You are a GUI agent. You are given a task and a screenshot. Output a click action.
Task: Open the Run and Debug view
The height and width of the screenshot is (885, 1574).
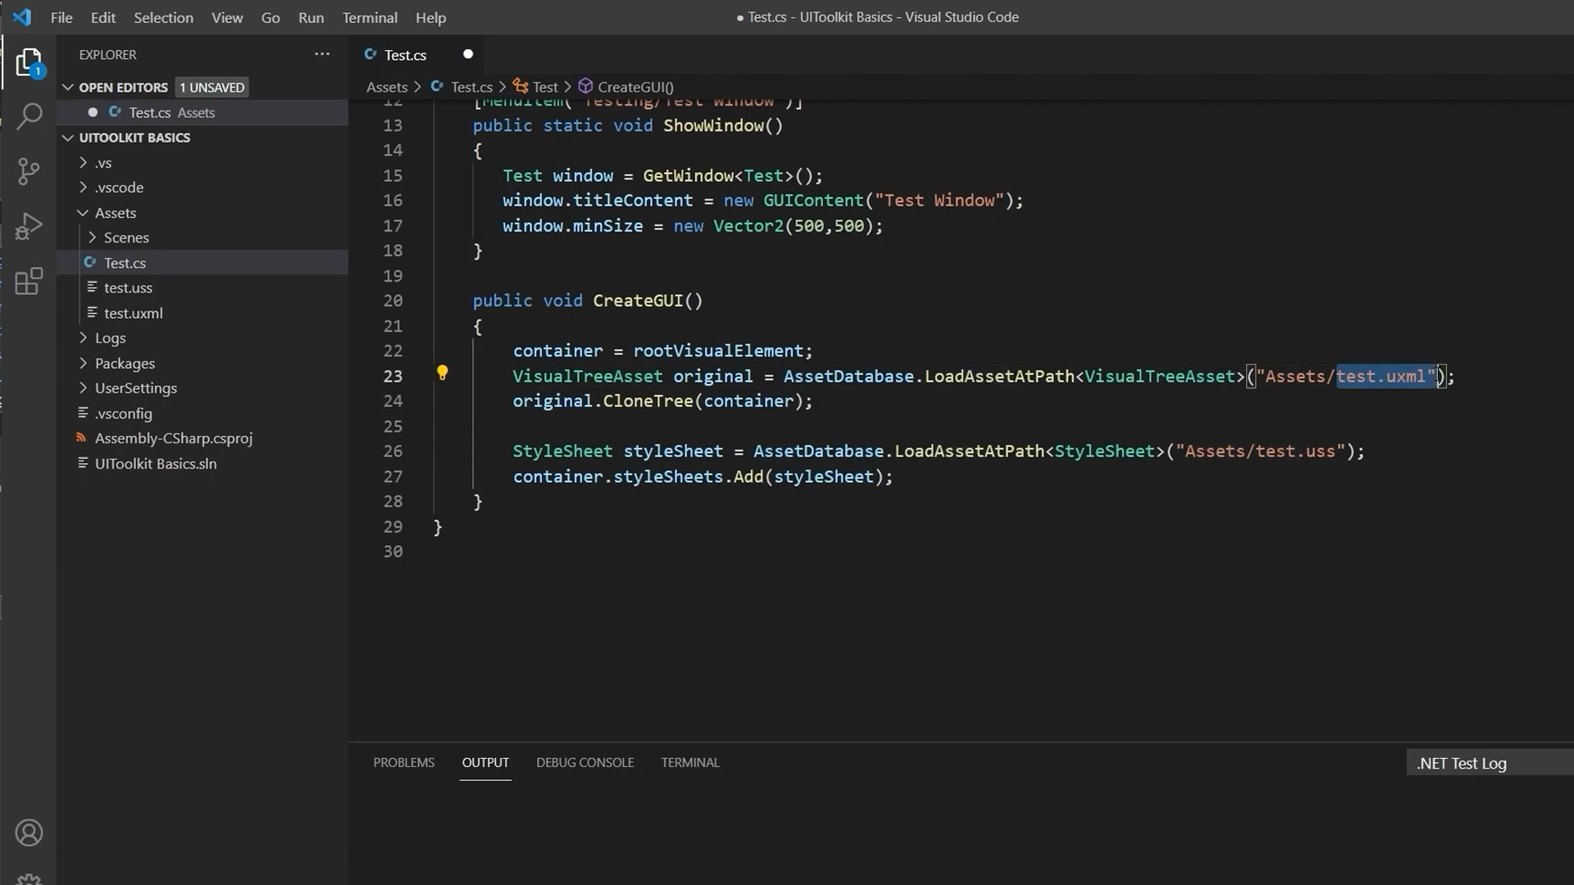pyautogui.click(x=29, y=226)
